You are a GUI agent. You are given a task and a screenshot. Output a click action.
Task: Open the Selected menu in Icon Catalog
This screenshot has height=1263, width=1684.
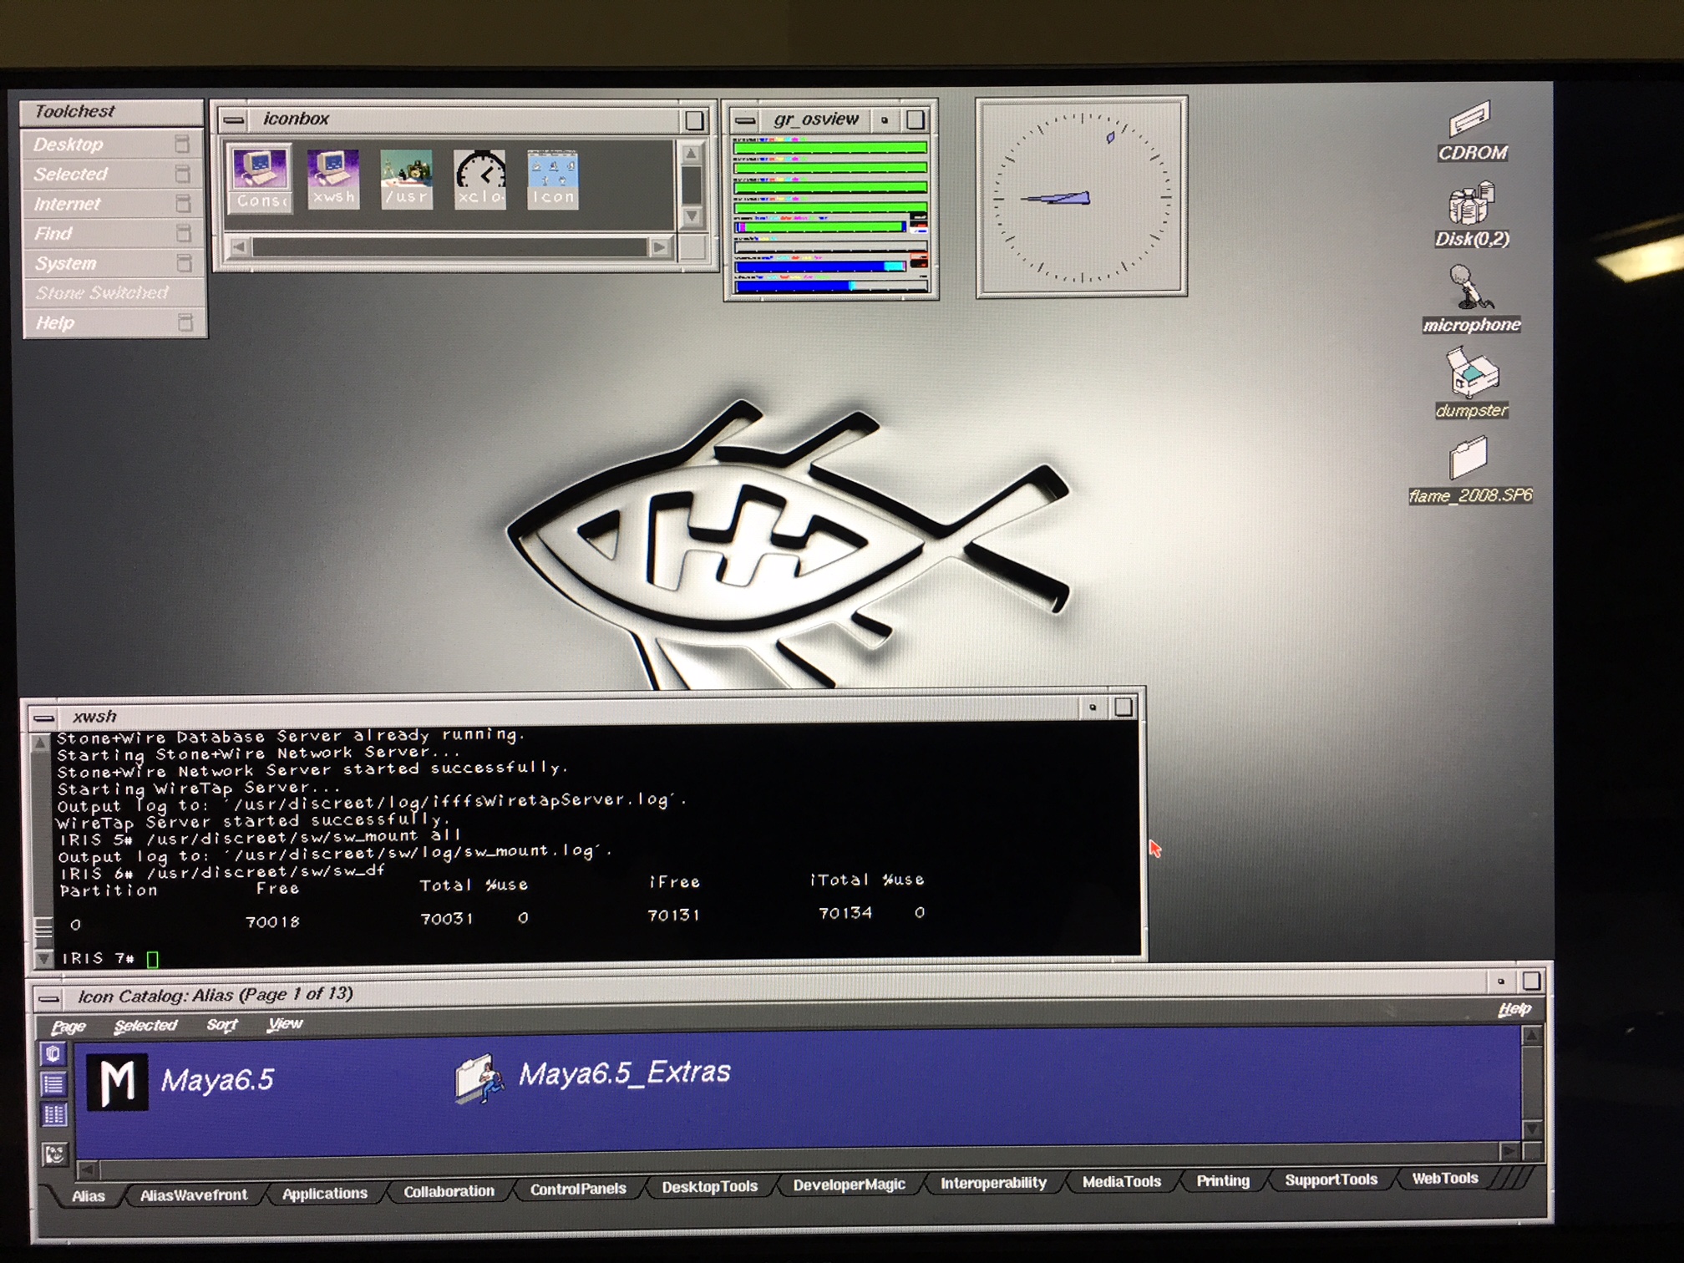[145, 1026]
